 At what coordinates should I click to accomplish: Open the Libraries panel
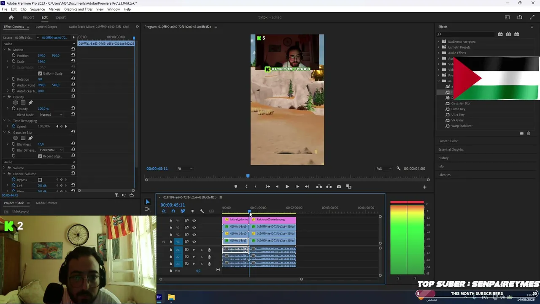coord(444,175)
